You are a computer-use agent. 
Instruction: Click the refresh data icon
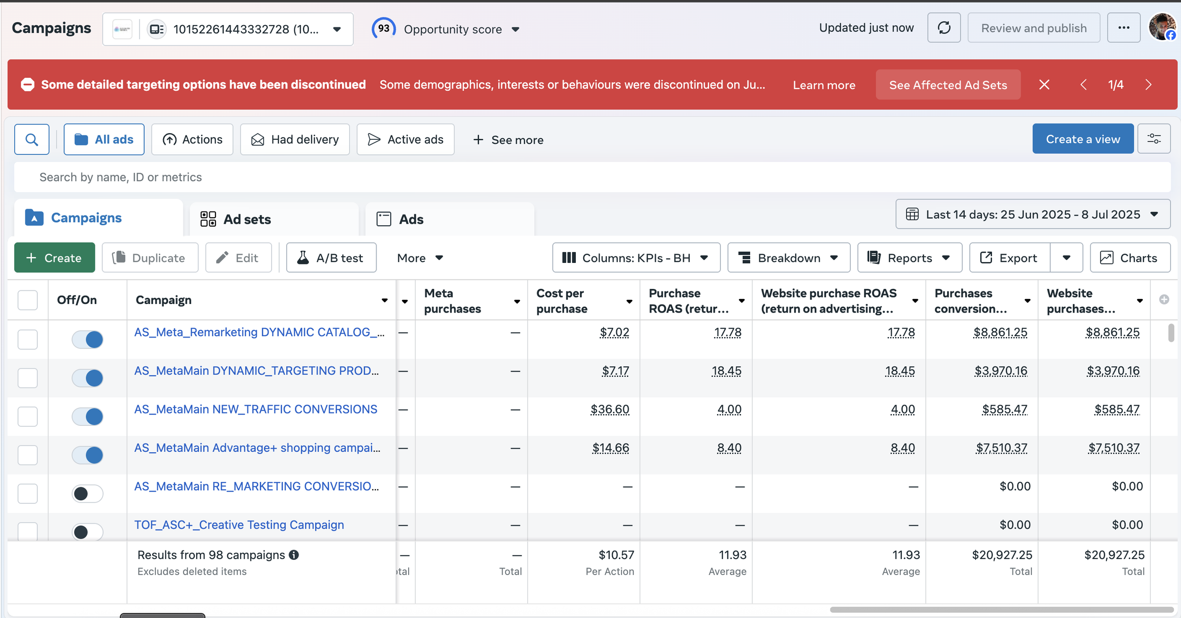tap(943, 28)
